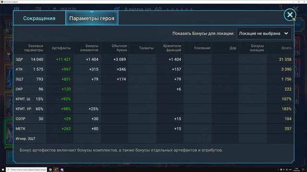Click the ЗДР total value 31 358

285,59
